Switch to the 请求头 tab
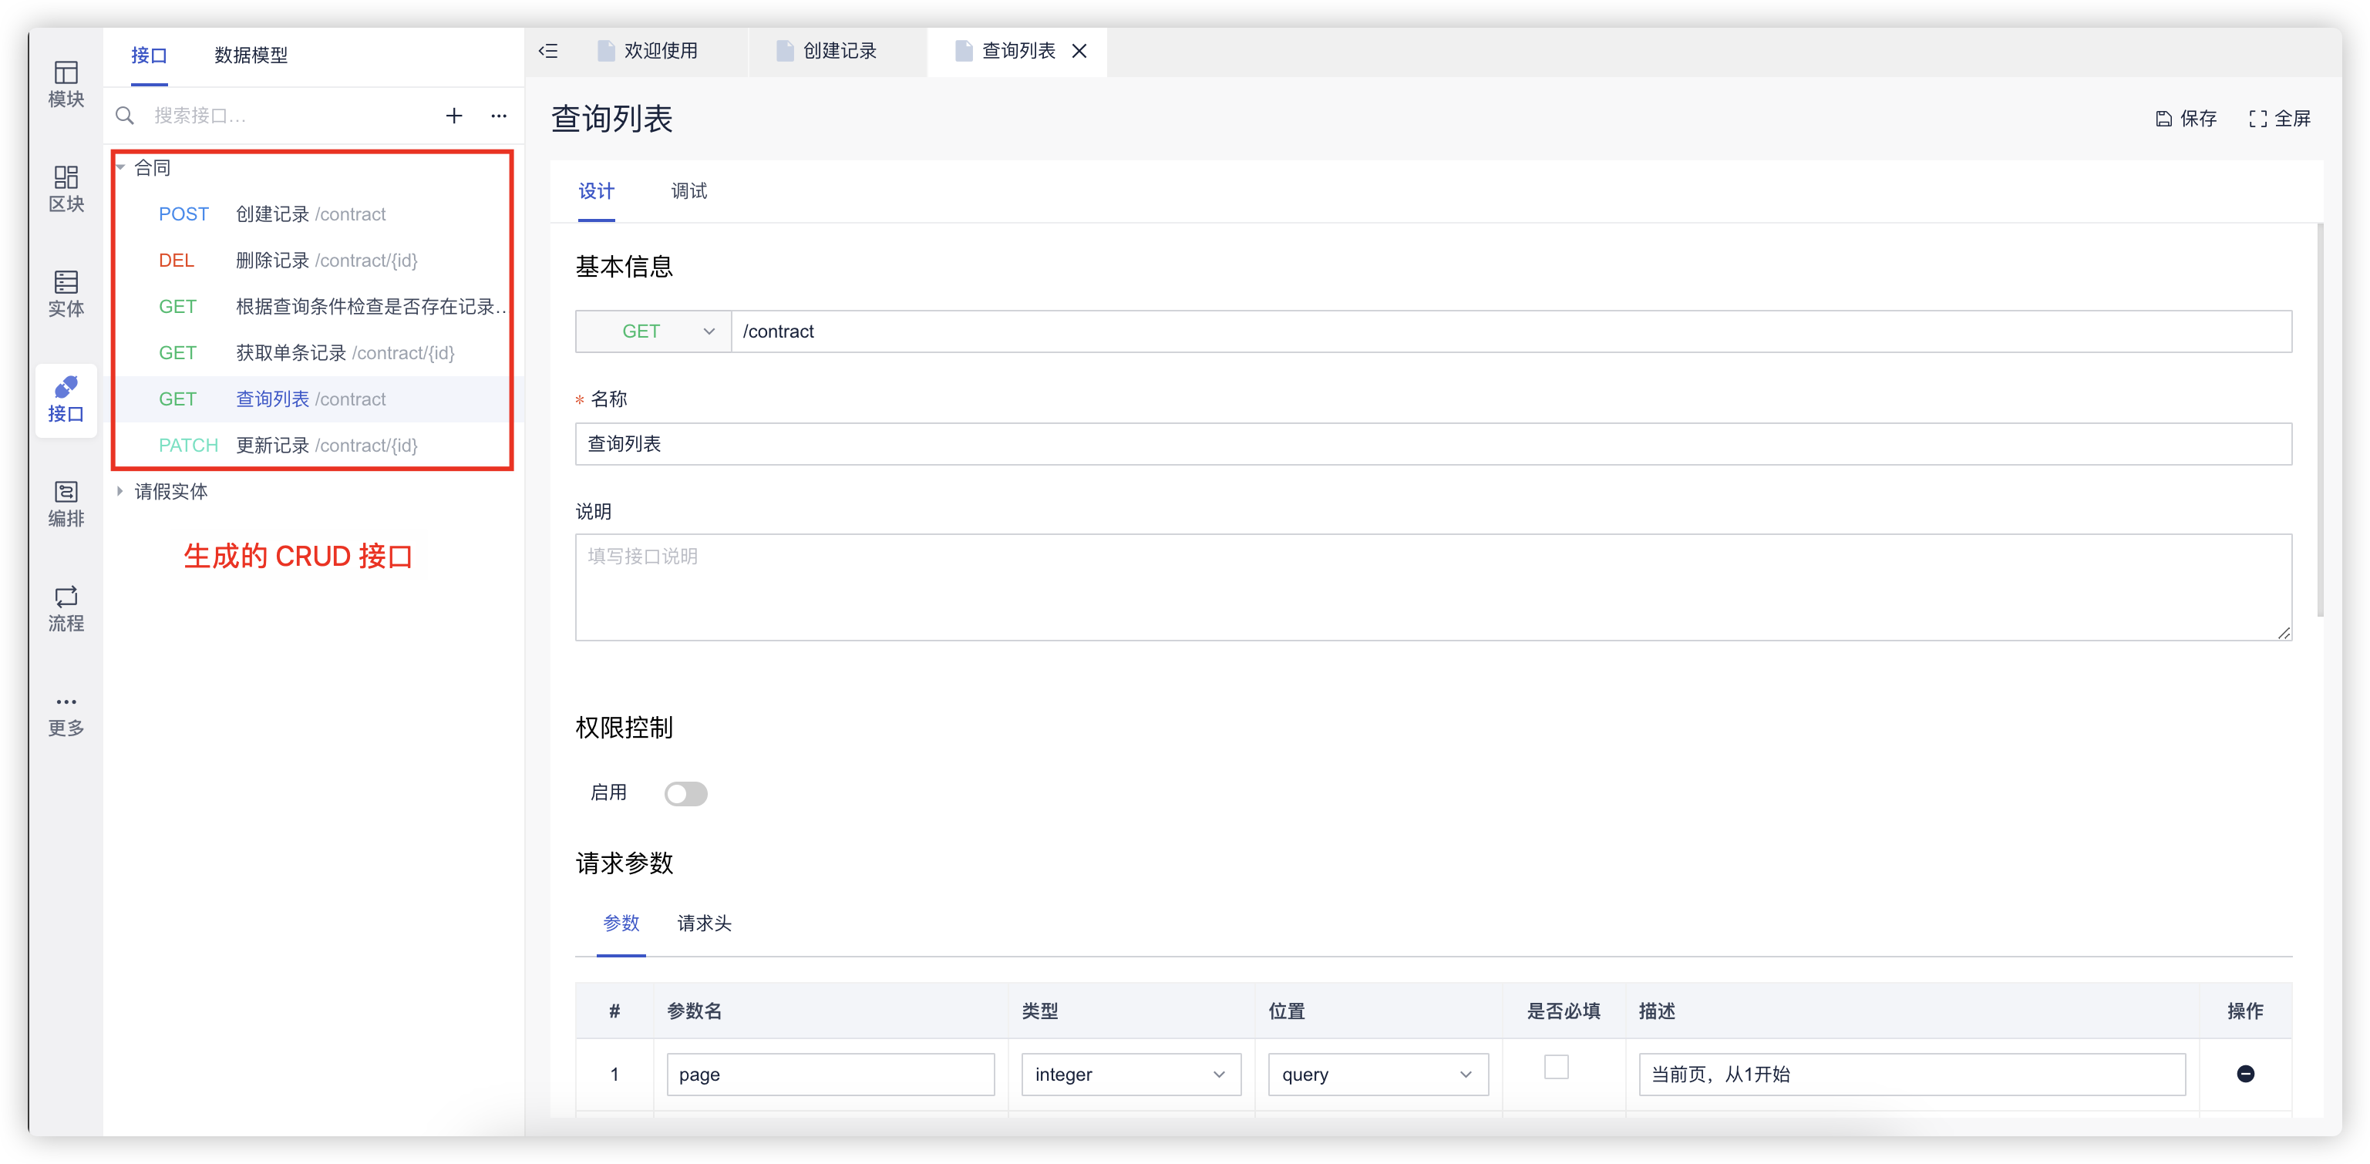This screenshot has width=2370, height=1164. pyautogui.click(x=704, y=923)
